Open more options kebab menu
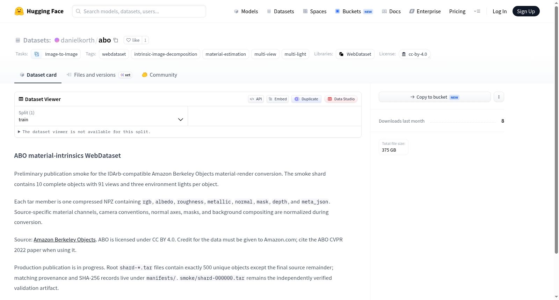 coord(499,97)
